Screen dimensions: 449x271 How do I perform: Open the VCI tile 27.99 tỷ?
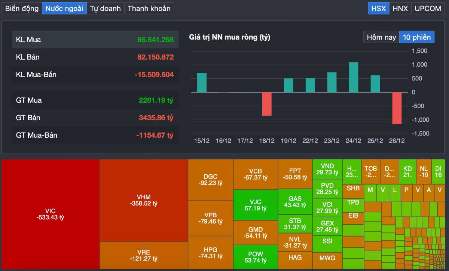click(327, 208)
